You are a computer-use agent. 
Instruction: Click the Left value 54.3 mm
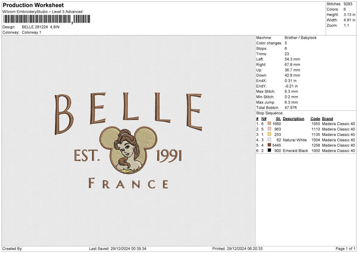coord(292,59)
